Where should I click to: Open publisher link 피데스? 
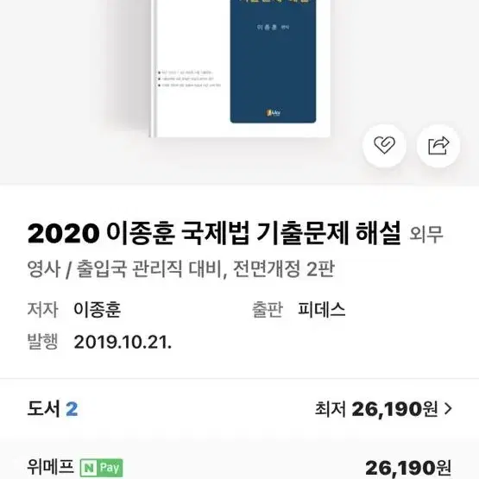322,310
